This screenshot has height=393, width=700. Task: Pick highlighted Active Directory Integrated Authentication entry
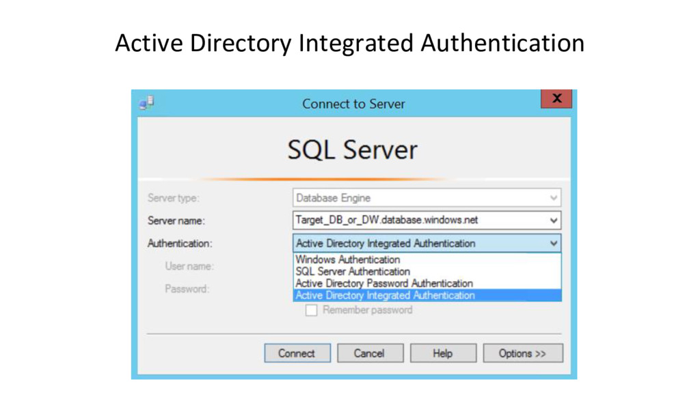point(427,295)
